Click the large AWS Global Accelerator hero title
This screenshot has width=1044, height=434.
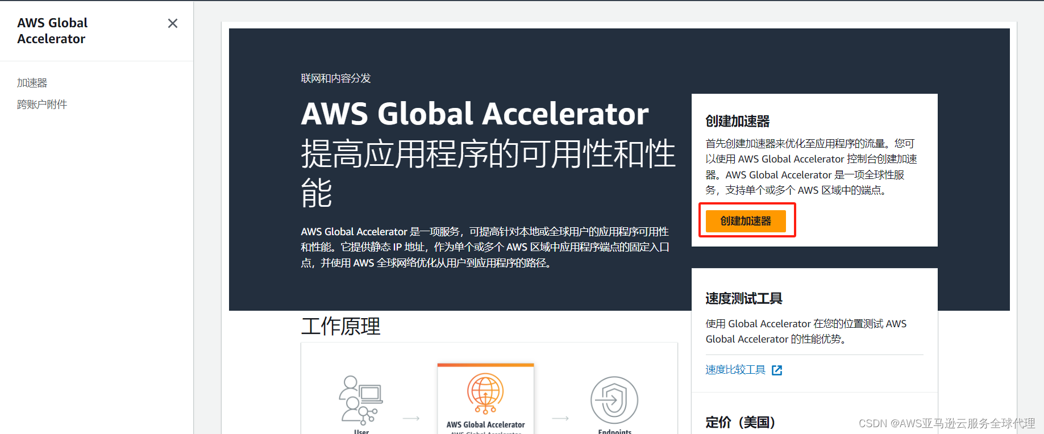tap(475, 114)
